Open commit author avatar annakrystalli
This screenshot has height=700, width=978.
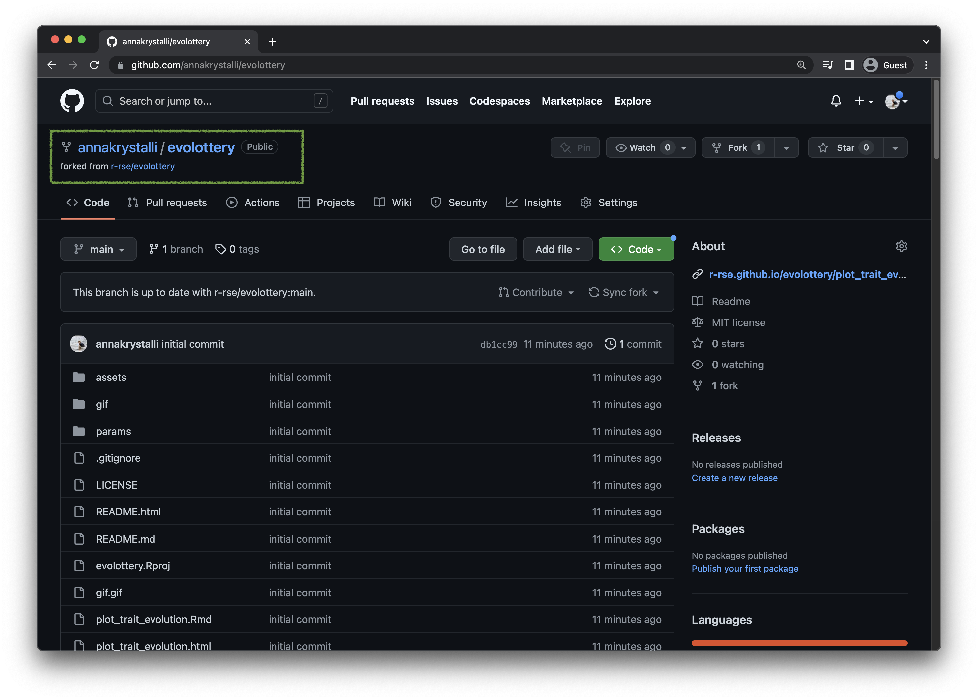click(x=79, y=343)
